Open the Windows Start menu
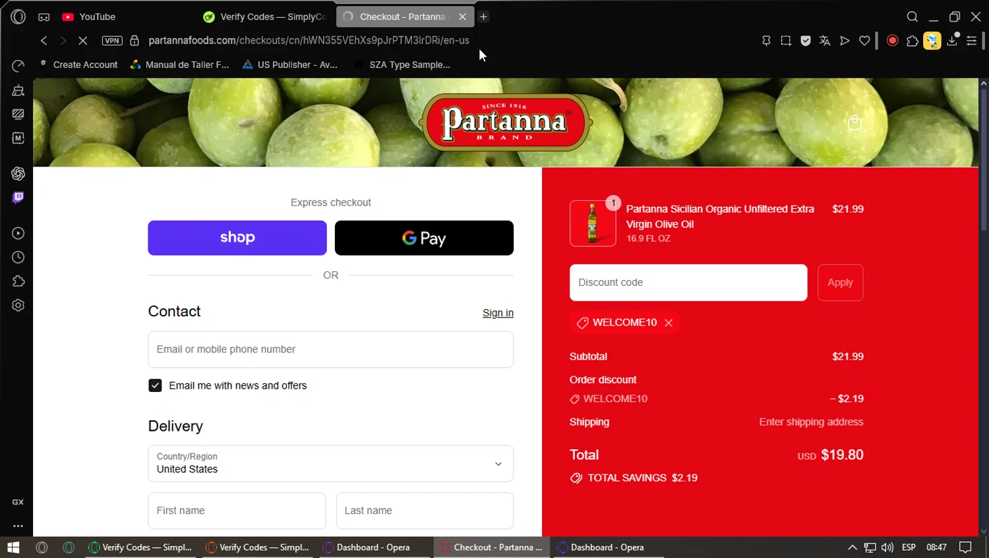This screenshot has height=558, width=989. (x=13, y=547)
